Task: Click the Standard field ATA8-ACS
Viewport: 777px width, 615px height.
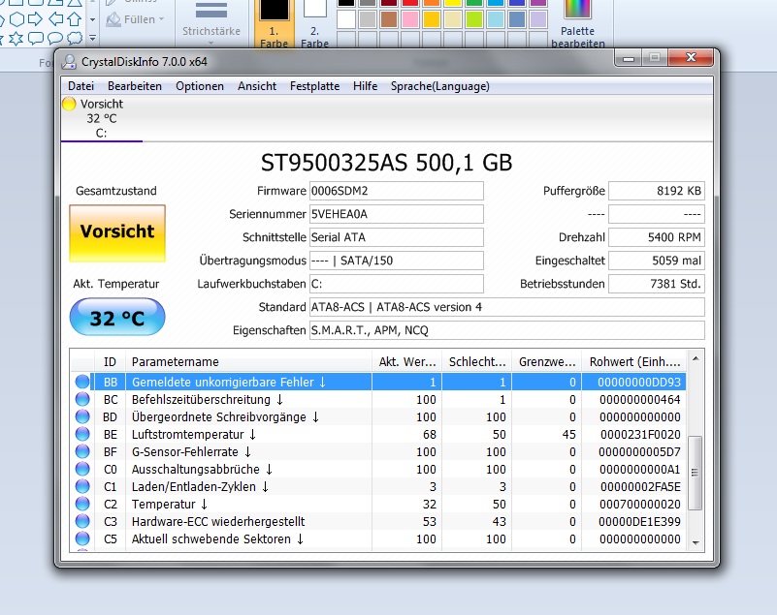Action: point(507,307)
